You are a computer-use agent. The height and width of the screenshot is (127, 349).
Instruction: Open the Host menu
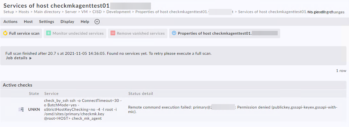point(28,22)
